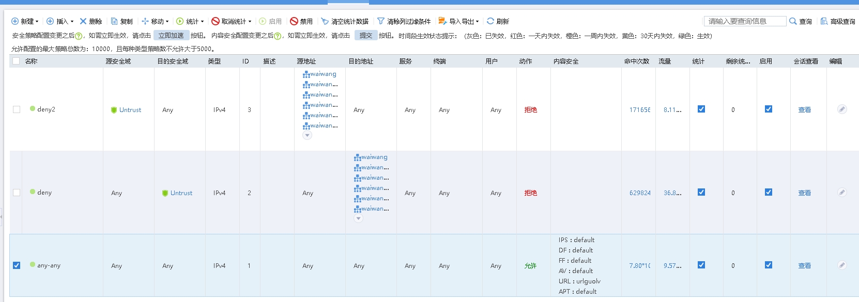
Task: Expand the deny2 source address list
Action: tap(307, 135)
